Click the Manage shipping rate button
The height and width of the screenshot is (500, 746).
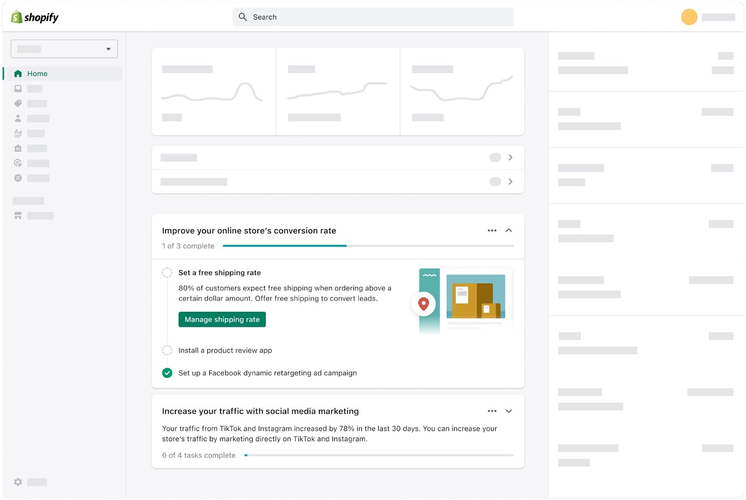point(222,320)
